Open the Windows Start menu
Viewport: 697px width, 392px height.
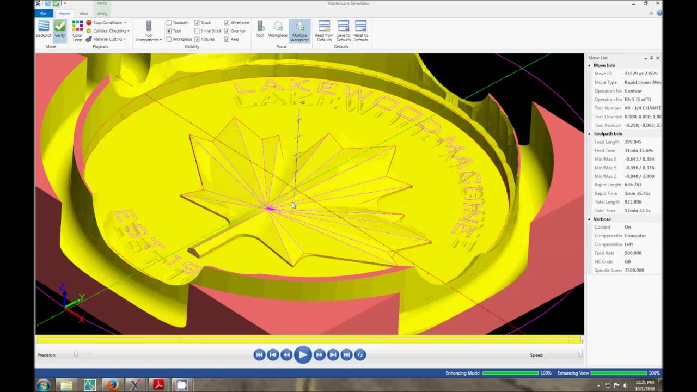[x=44, y=385]
